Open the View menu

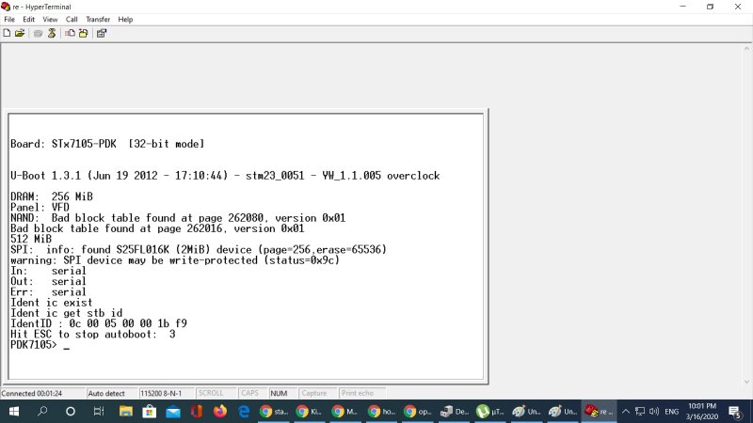[50, 19]
